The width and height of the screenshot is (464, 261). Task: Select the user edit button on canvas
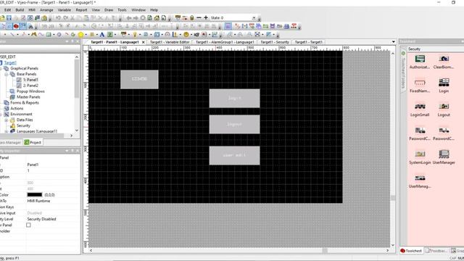(235, 155)
